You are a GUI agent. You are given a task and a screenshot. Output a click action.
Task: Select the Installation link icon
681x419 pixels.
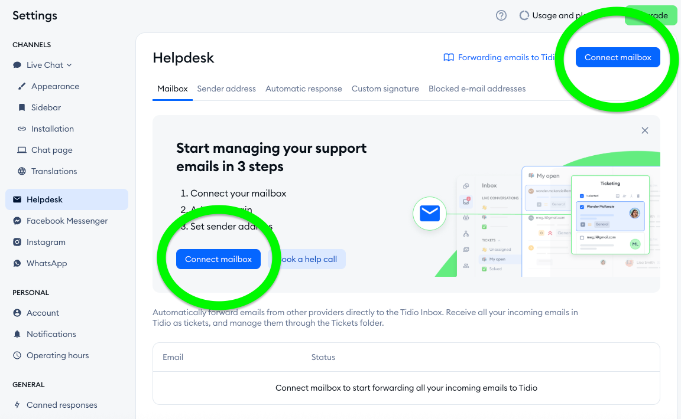coord(22,129)
